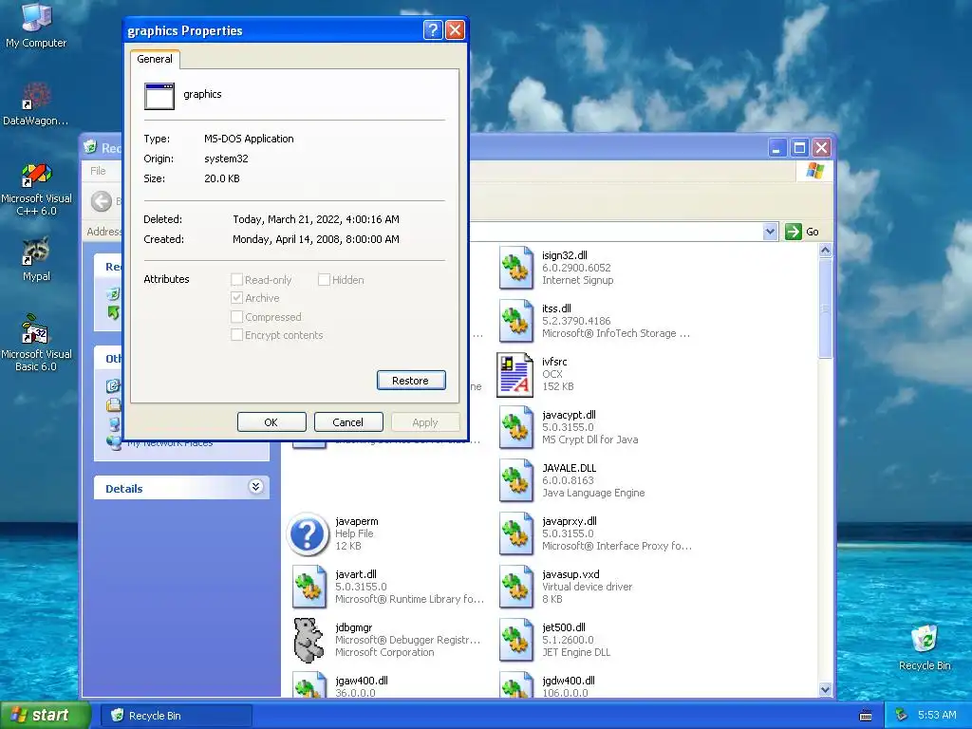Click OK in graphics Properties
The width and height of the screenshot is (972, 729).
271,422
